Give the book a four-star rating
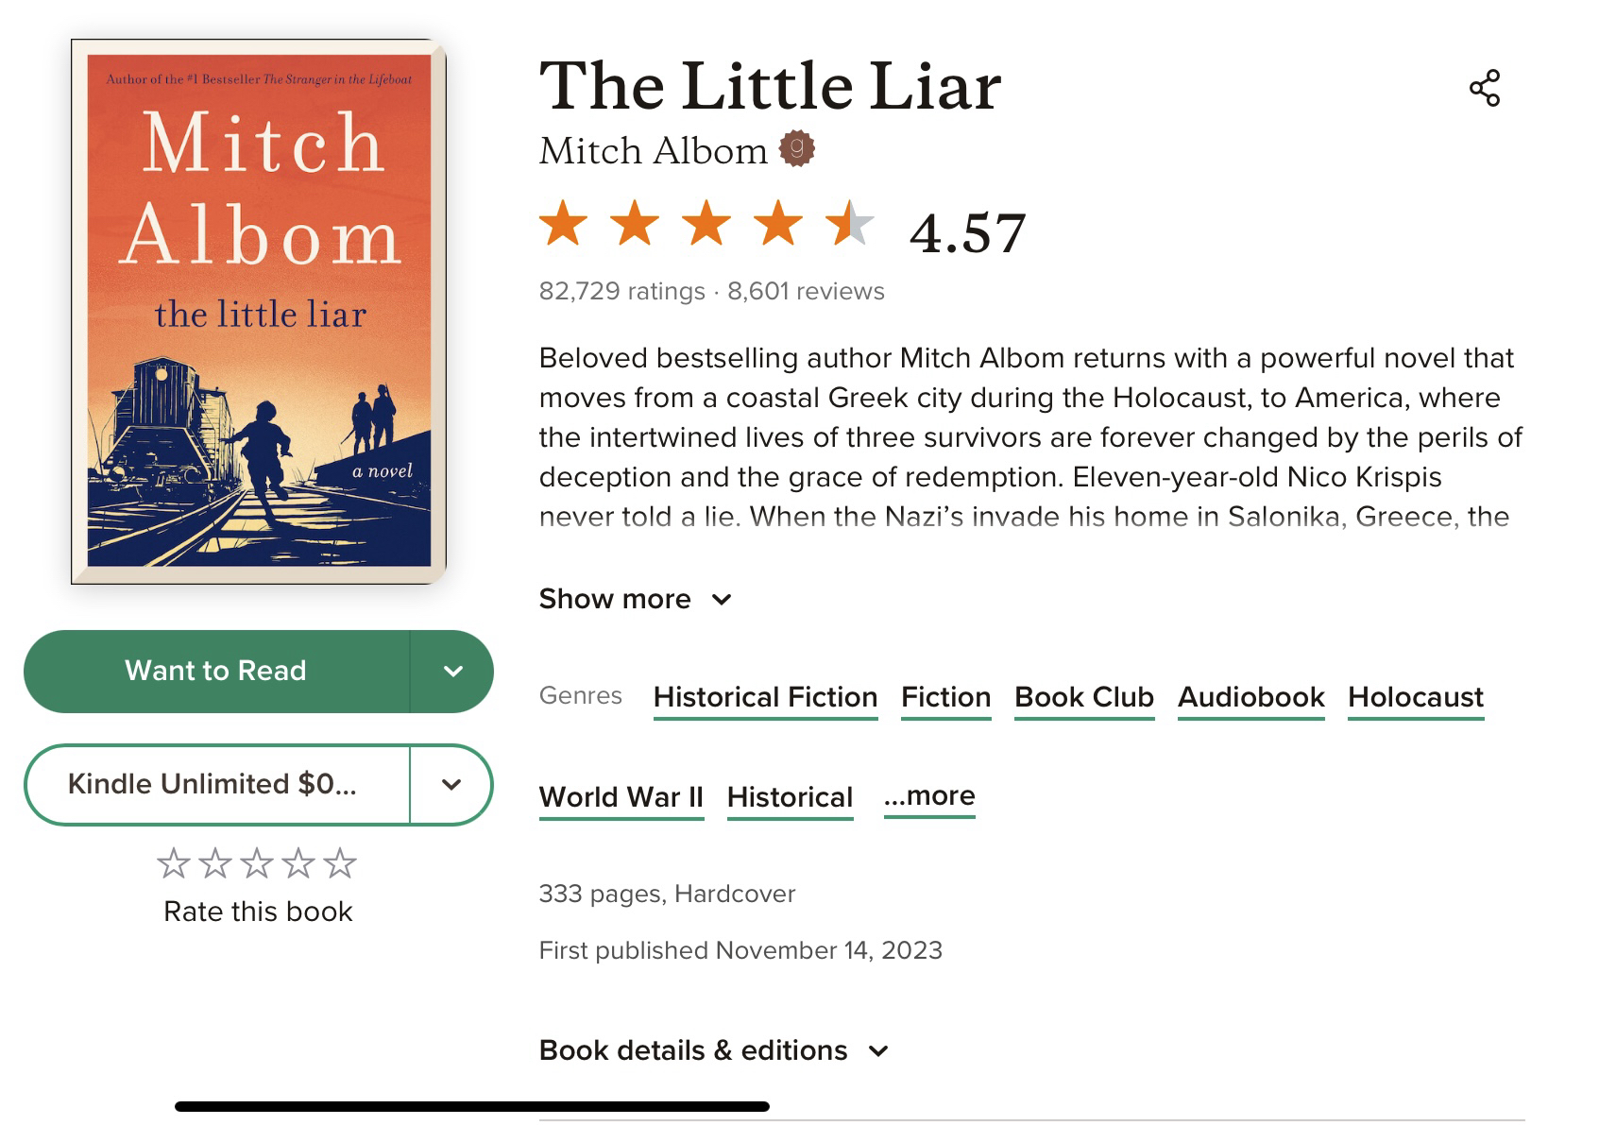 [x=298, y=862]
